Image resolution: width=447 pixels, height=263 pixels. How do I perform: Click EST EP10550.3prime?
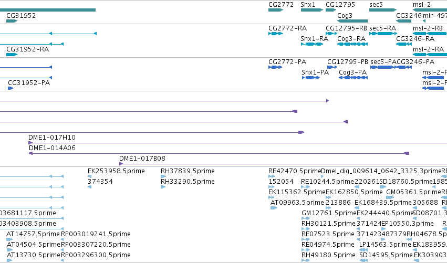pyautogui.click(x=408, y=224)
